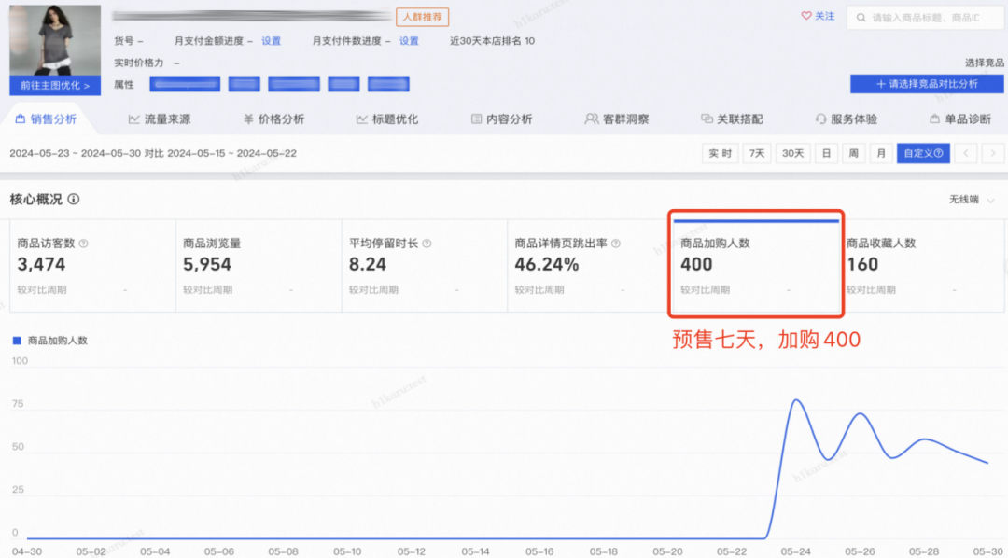Click the 请选择竞品对比分析 button
The height and width of the screenshot is (558, 1008).
pos(927,83)
